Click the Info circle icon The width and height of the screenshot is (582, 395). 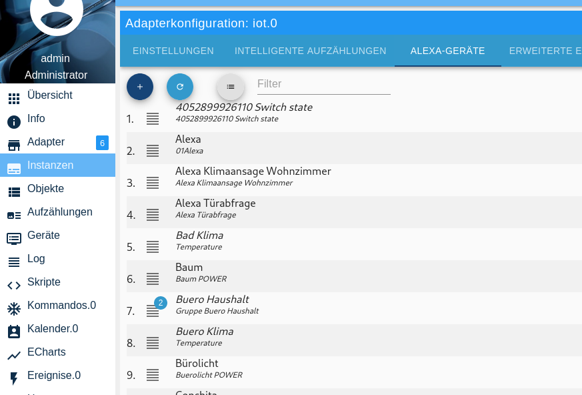tap(14, 122)
